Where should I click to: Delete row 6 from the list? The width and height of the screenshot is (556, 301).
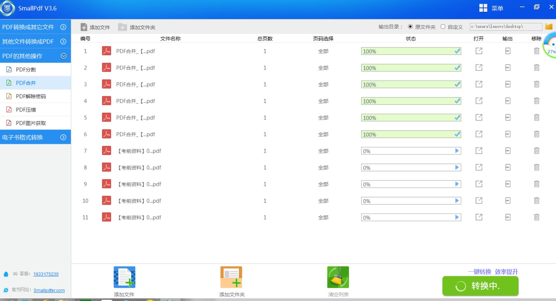[537, 134]
